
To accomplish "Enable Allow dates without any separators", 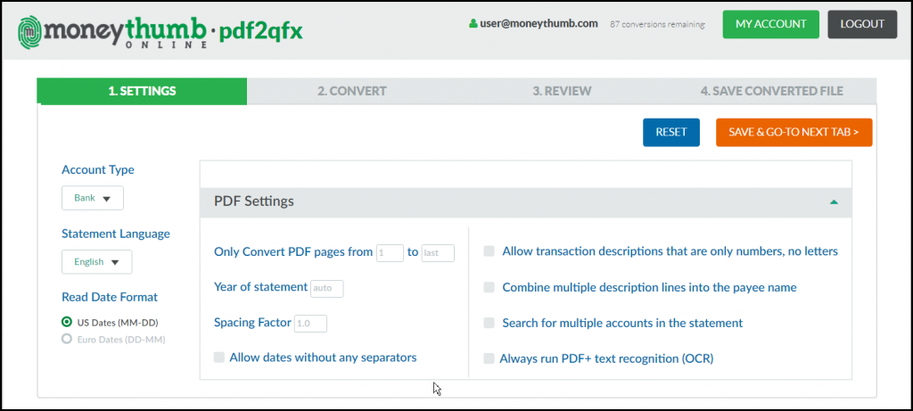I will pos(219,358).
